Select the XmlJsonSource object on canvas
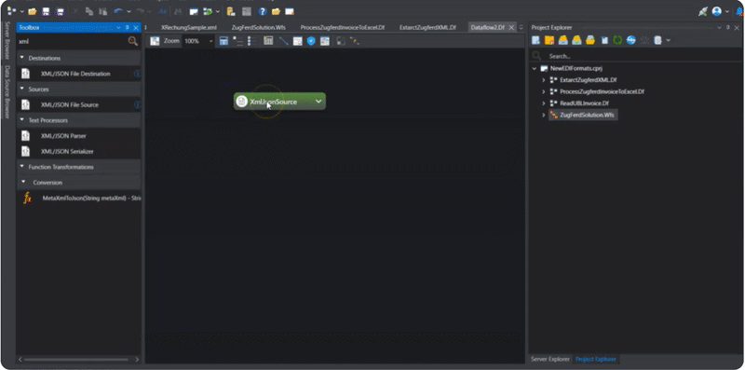The image size is (745, 370). click(279, 102)
